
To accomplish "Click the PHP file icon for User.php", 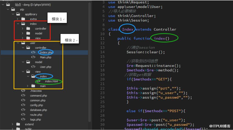I will pyautogui.click(x=33, y=67).
